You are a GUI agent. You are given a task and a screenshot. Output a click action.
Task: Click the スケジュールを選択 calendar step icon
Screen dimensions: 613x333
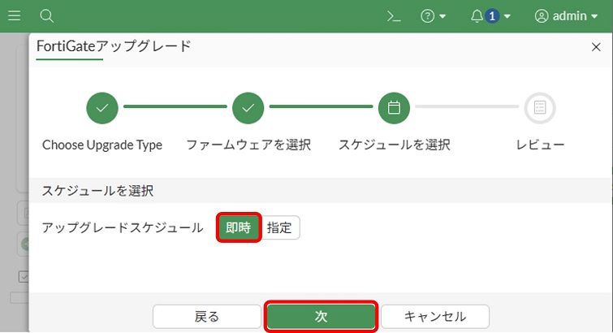[395, 107]
